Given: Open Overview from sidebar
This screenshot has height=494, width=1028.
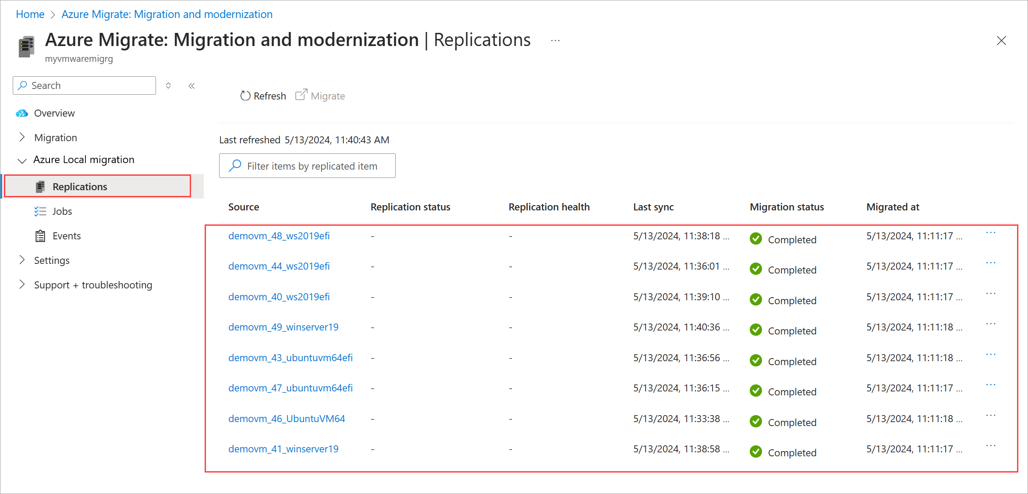Looking at the screenshot, I should click(x=54, y=113).
